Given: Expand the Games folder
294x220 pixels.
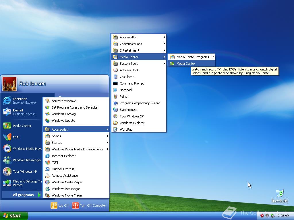Looking at the screenshot, I should 76,136.
